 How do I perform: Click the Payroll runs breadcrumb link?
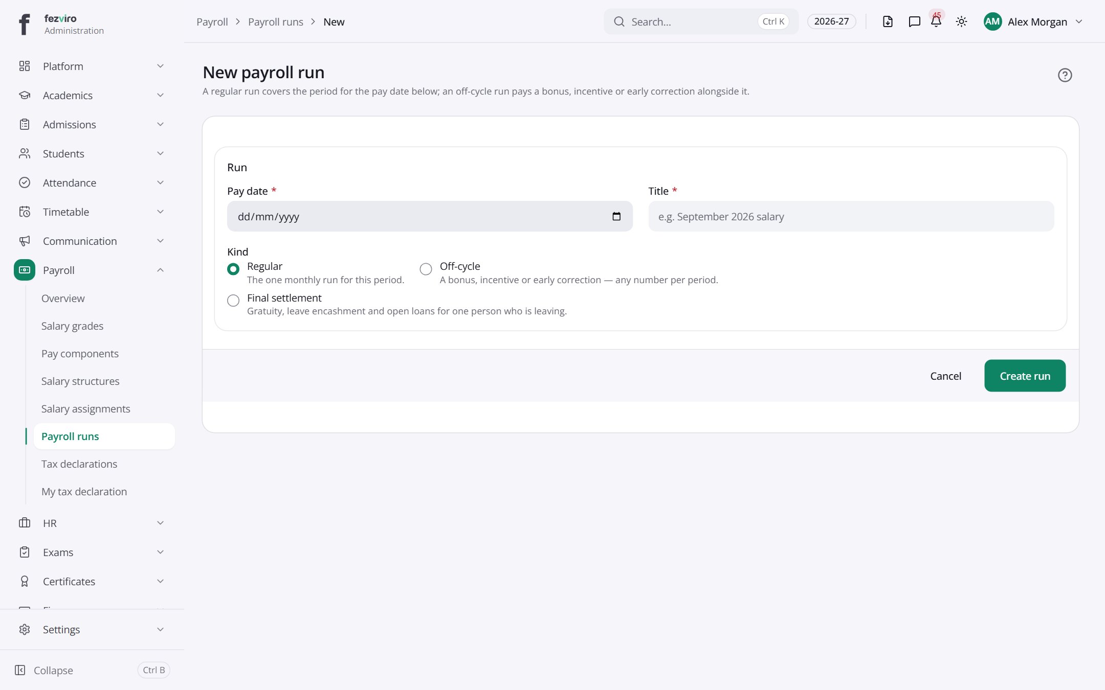276,21
